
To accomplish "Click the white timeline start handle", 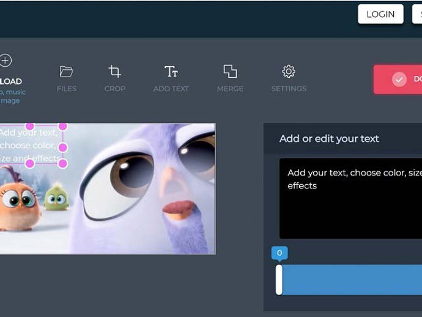I will click(279, 280).
